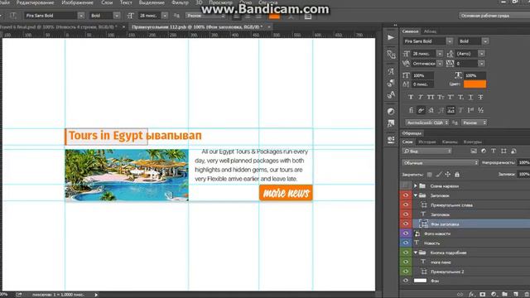Open the character panel toggle in options bar
Viewport: 530px width, 298px height.
(308, 16)
